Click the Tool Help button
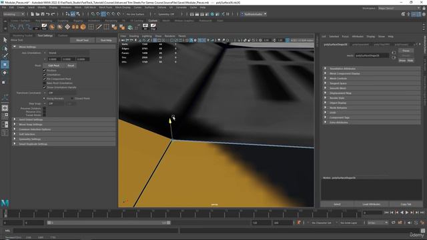The height and width of the screenshot is (240, 427). 106,40
